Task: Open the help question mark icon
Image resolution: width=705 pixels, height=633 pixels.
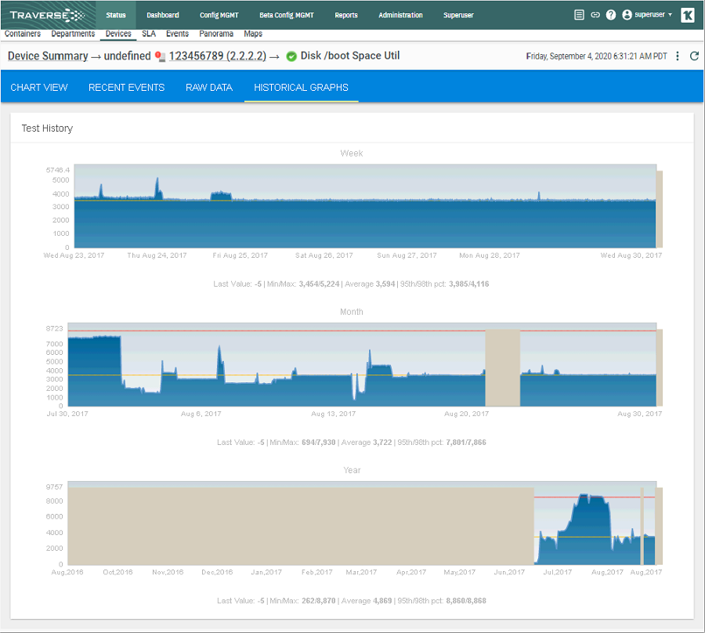Action: coord(610,15)
